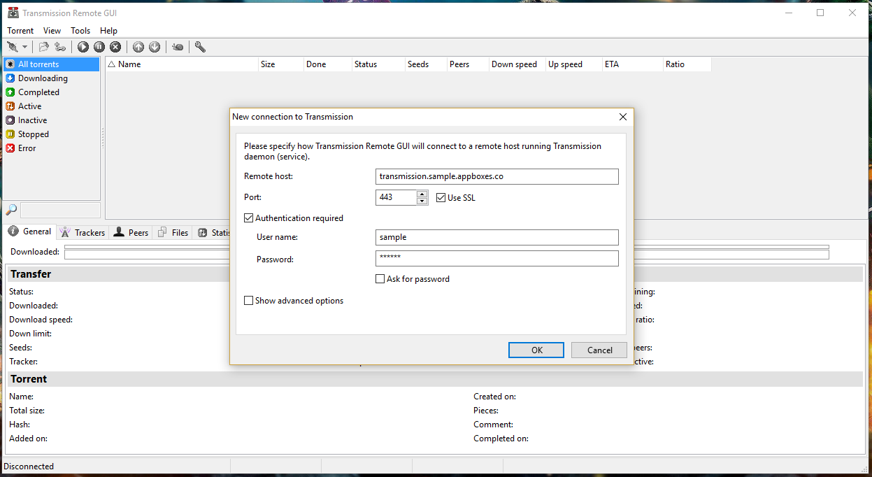The width and height of the screenshot is (872, 477).
Task: Sort torrents by the Status column
Action: click(x=378, y=64)
